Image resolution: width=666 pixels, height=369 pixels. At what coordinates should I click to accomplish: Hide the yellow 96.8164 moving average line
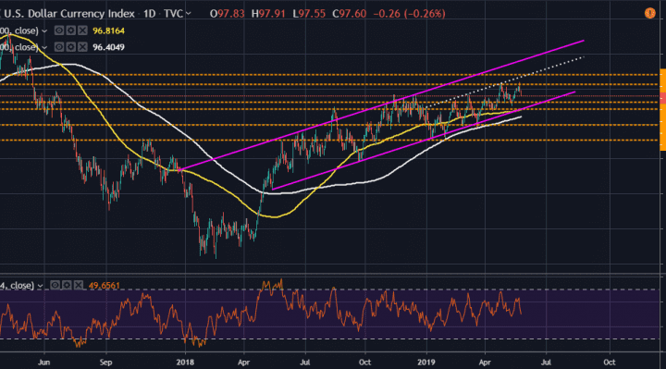coord(59,31)
